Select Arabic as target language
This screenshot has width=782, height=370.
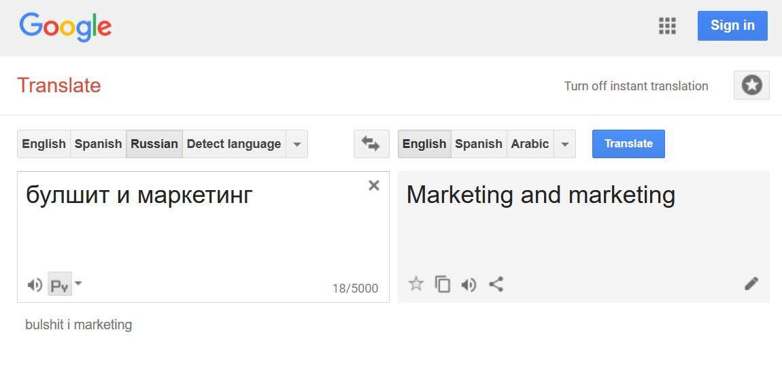coord(530,144)
